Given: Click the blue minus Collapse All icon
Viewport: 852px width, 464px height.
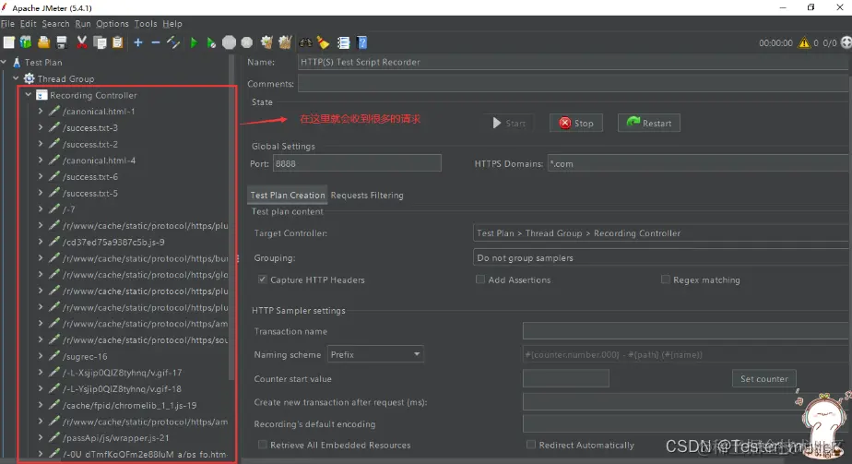Looking at the screenshot, I should [156, 42].
